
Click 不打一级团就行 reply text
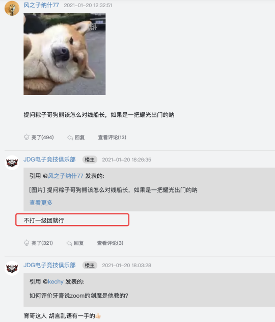[x=44, y=220]
